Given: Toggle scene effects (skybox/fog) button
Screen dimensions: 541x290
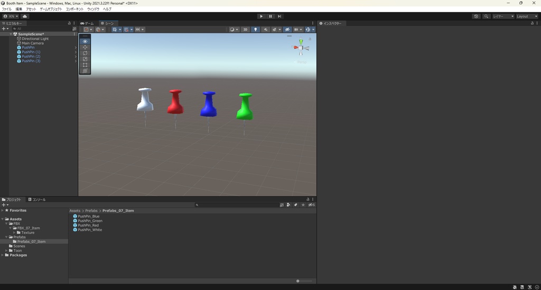Looking at the screenshot, I should (275, 30).
